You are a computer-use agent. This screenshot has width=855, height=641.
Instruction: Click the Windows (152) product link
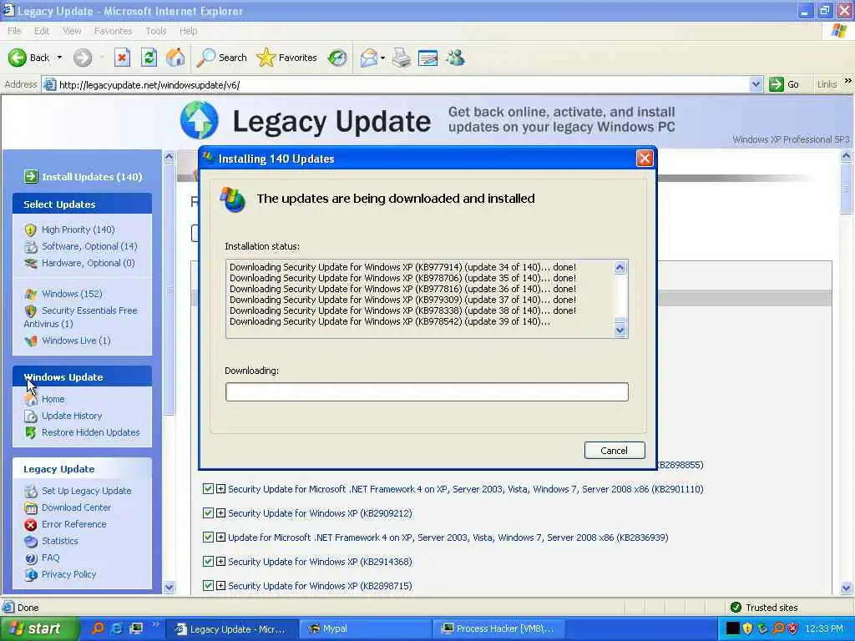[72, 294]
